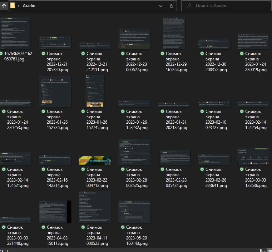The image size is (272, 252).
Task: Click file name Снимок экрана 2022-12-21 205320.png
Action: (57, 61)
